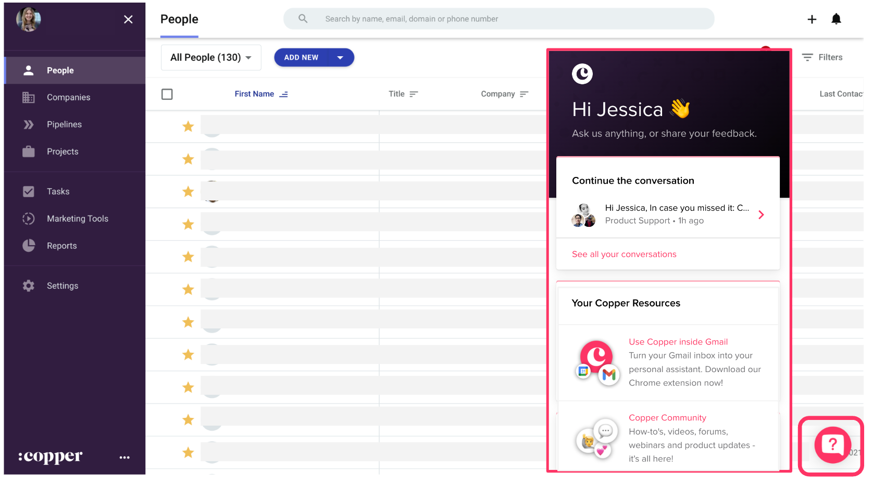
Task: Click the Marketing Tools play icon
Action: point(29,219)
